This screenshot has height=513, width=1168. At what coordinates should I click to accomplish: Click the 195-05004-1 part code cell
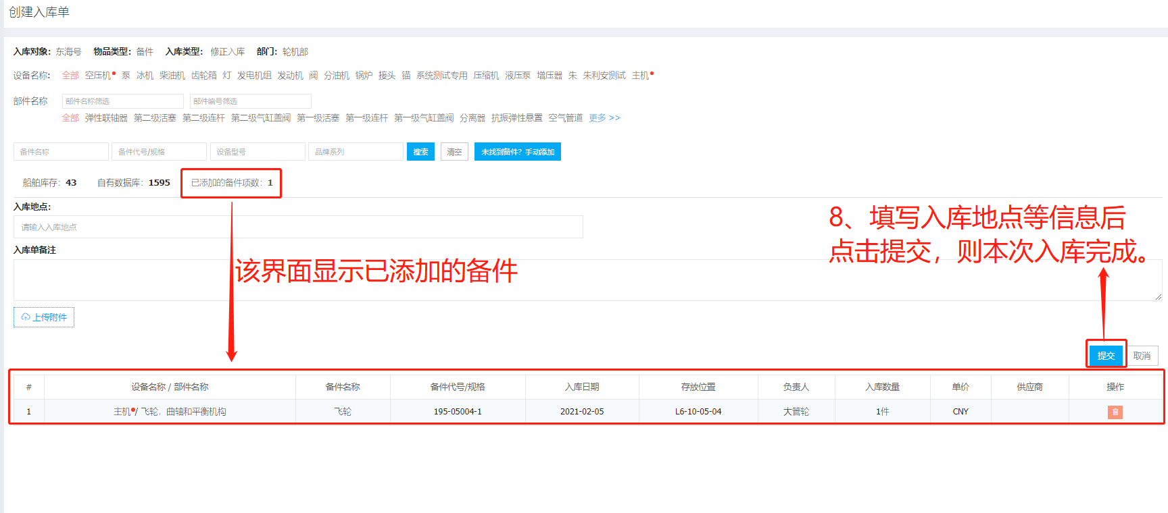(458, 412)
